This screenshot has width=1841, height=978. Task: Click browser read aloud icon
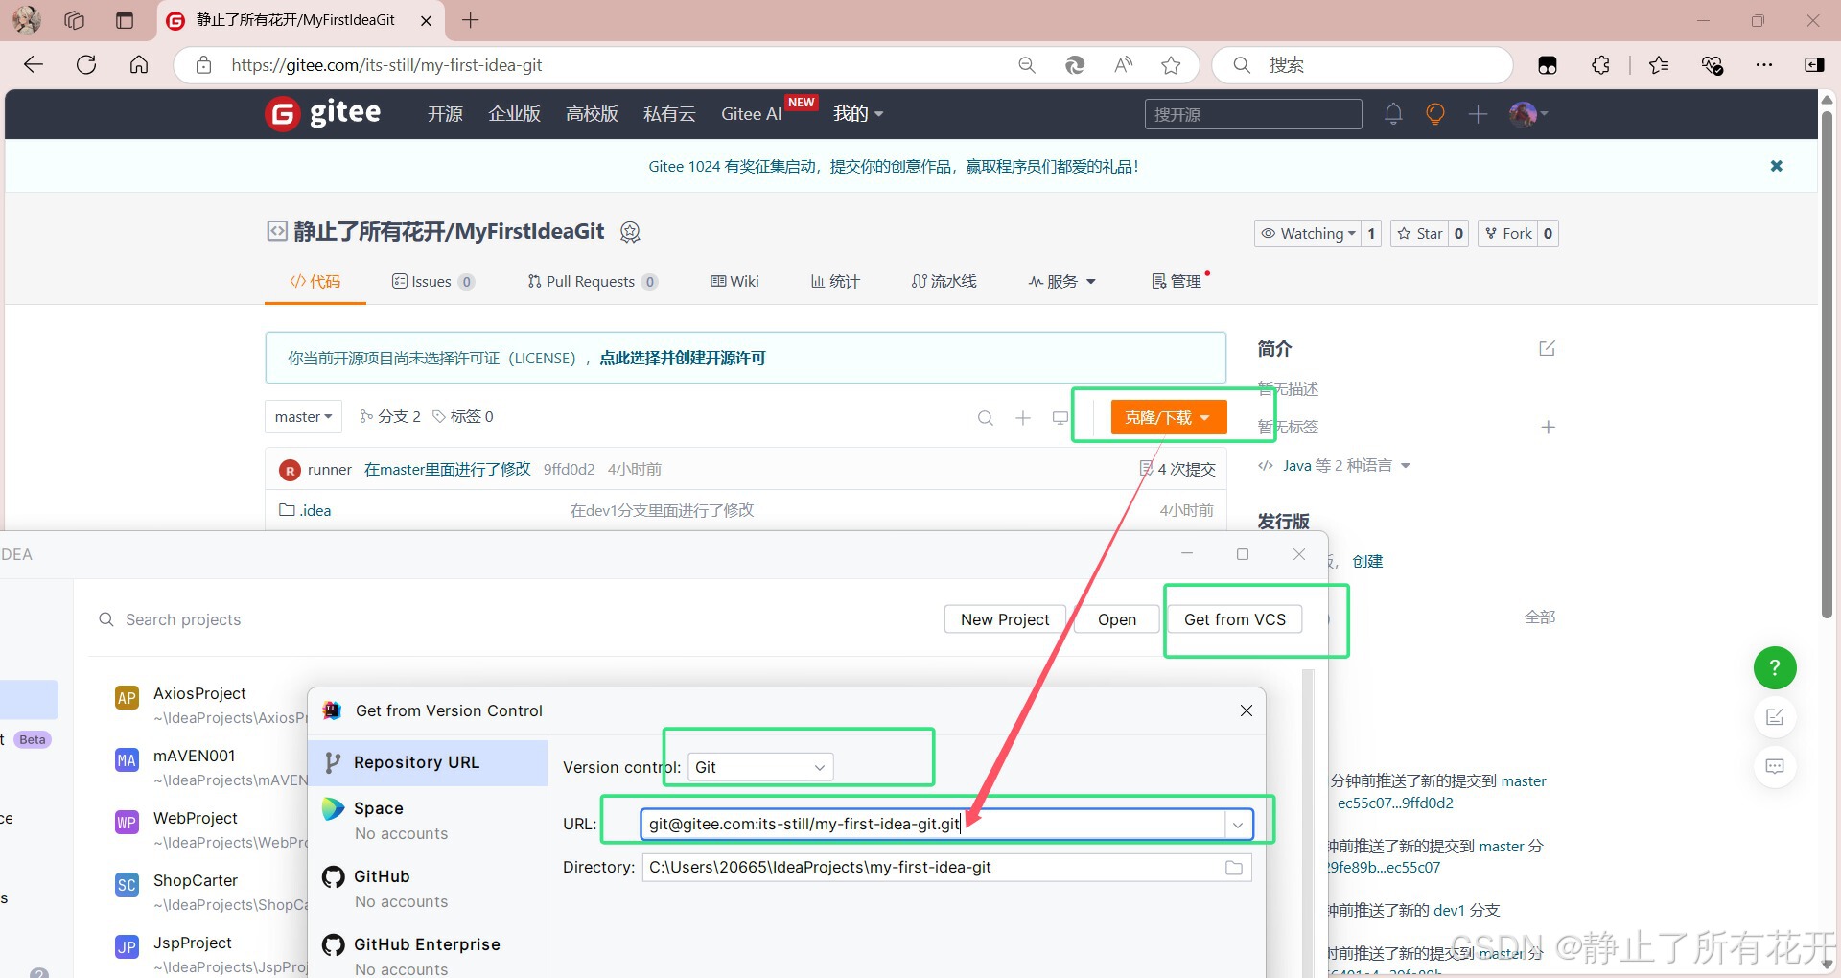pyautogui.click(x=1123, y=65)
